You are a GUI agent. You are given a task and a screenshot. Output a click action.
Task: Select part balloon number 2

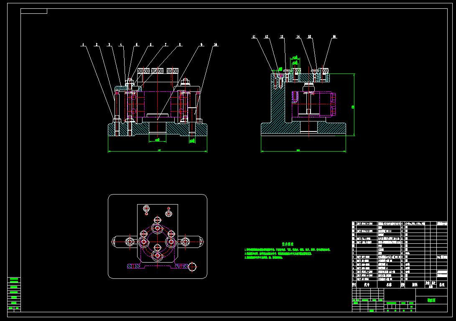[97, 45]
